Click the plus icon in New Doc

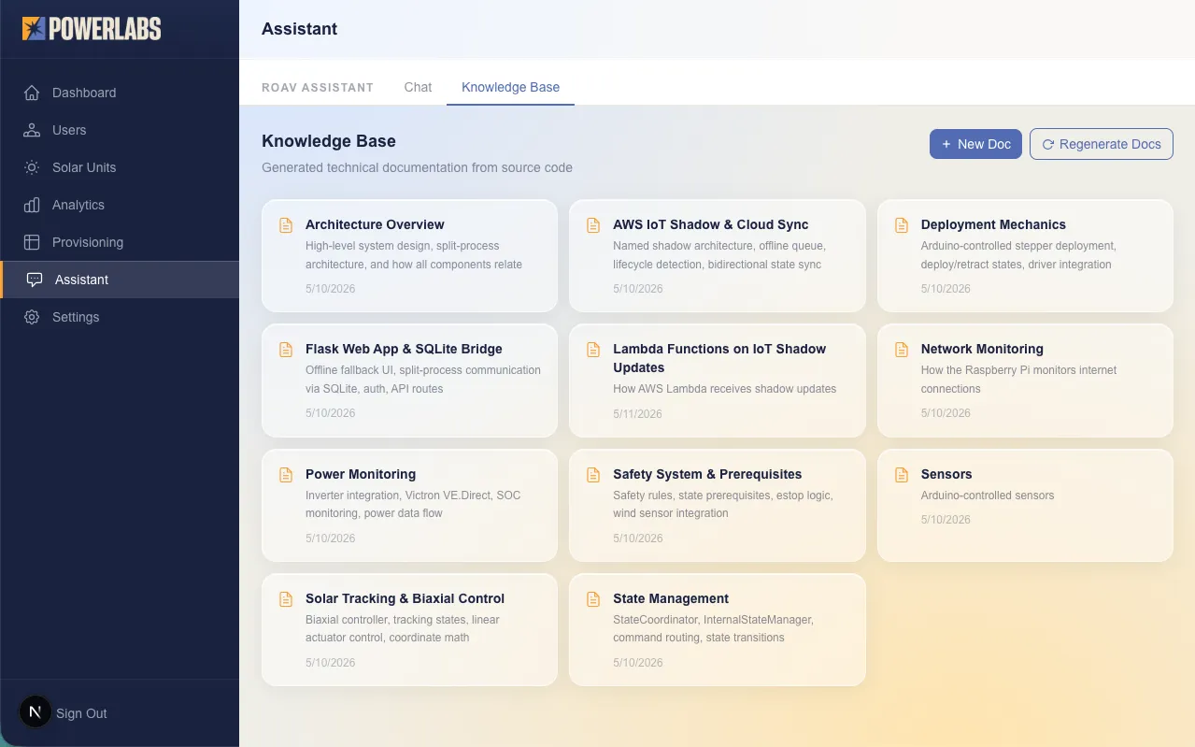coord(946,144)
